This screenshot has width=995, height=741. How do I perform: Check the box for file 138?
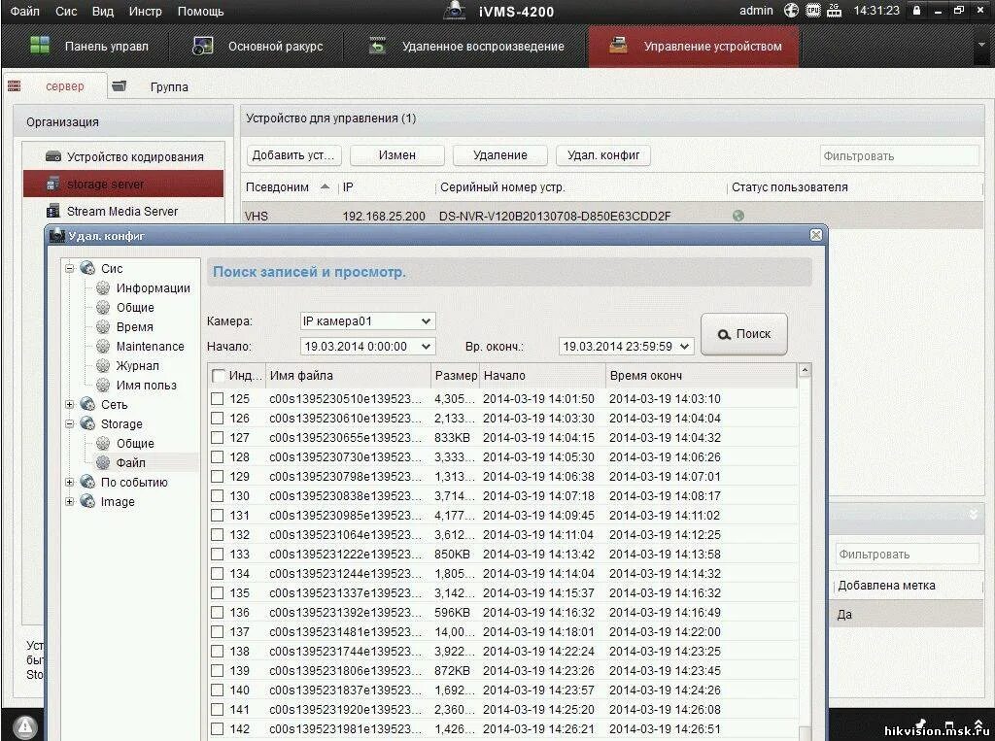pyautogui.click(x=217, y=651)
